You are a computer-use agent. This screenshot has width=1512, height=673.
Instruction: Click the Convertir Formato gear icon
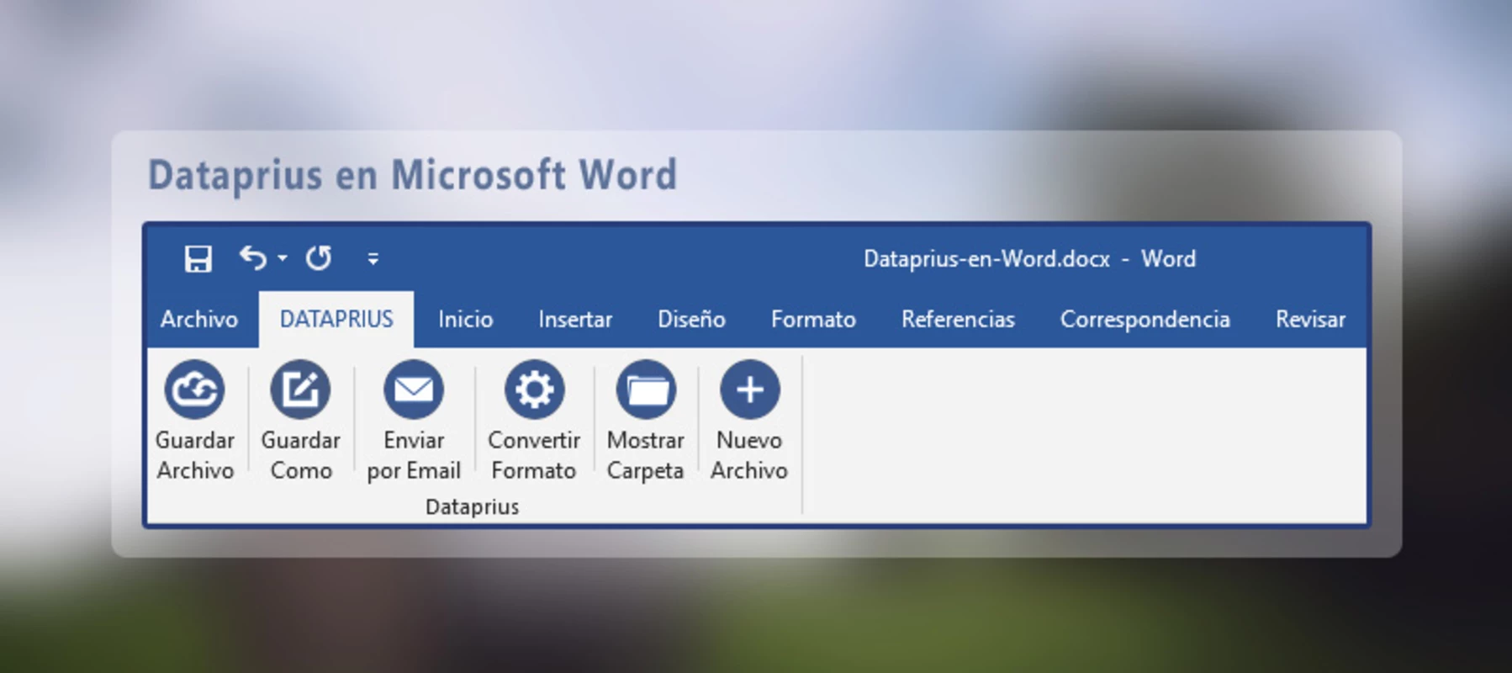pyautogui.click(x=534, y=389)
